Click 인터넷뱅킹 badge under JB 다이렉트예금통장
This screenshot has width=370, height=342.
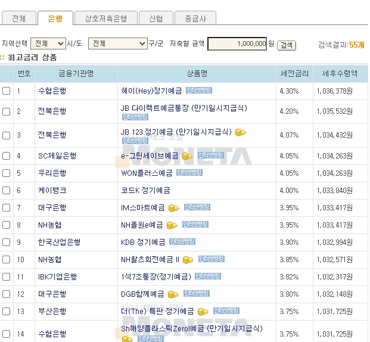pyautogui.click(x=135, y=117)
